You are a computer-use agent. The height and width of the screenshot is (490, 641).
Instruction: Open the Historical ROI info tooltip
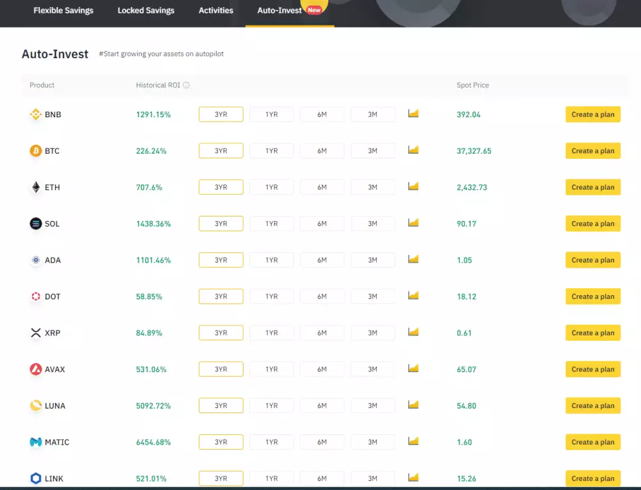(x=185, y=85)
